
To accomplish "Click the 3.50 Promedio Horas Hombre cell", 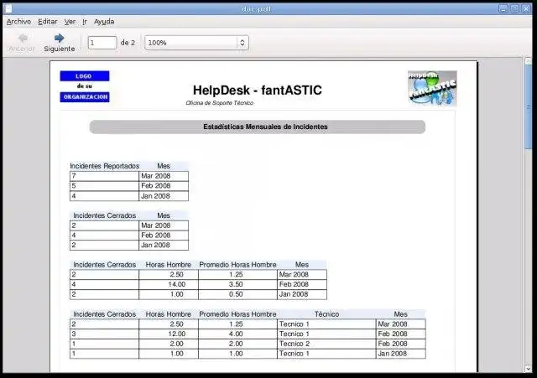I will (237, 285).
